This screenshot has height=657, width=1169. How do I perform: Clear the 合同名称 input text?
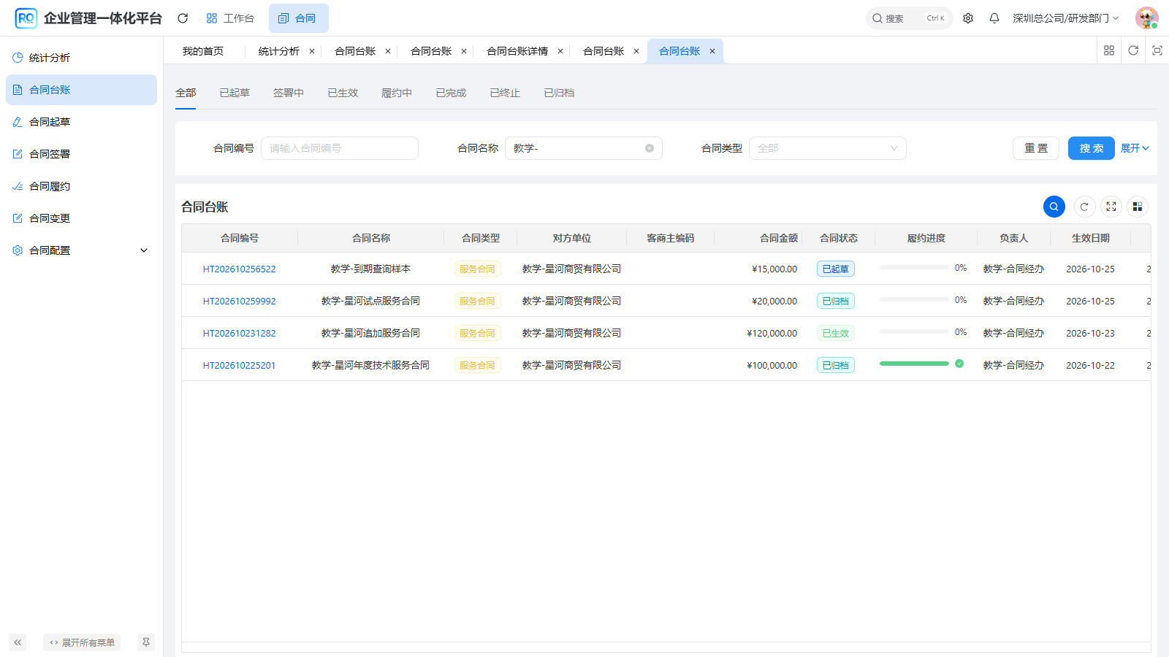pyautogui.click(x=650, y=148)
